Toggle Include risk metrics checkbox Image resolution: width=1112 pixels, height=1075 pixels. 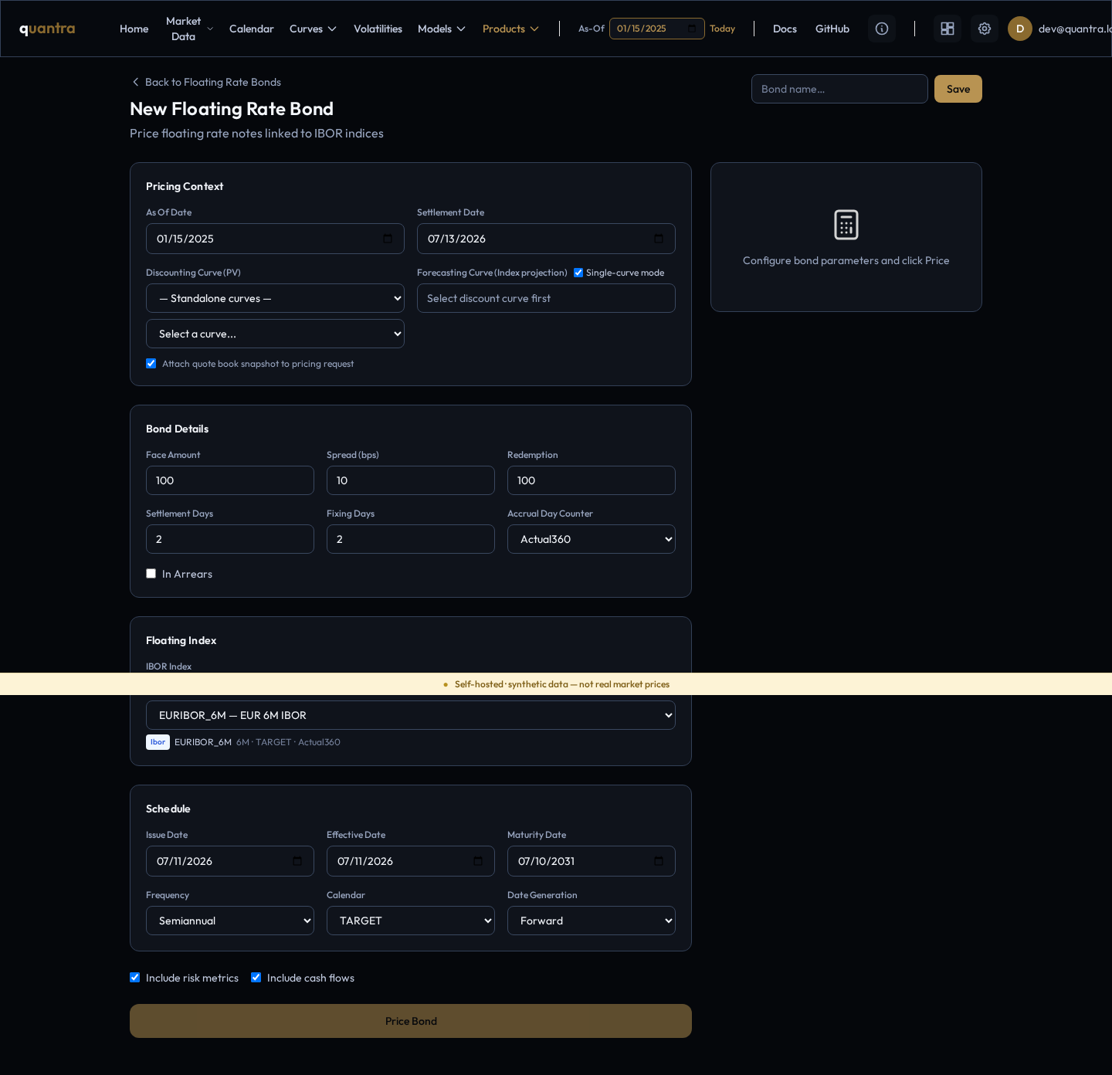point(135,978)
